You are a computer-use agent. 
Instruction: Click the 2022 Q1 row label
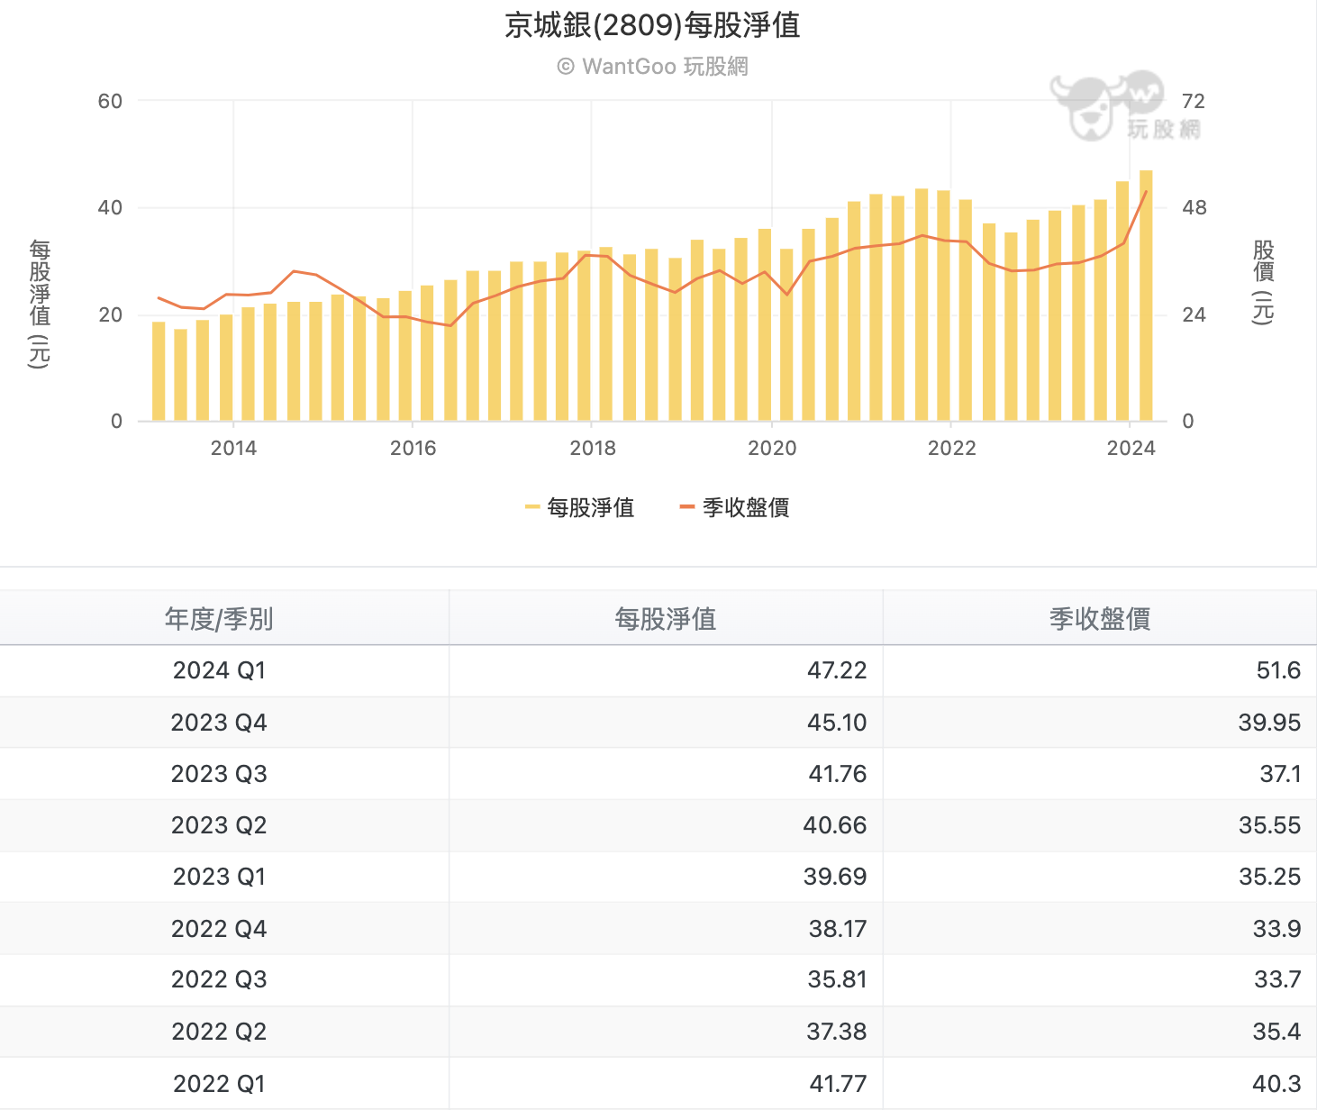(x=219, y=1084)
